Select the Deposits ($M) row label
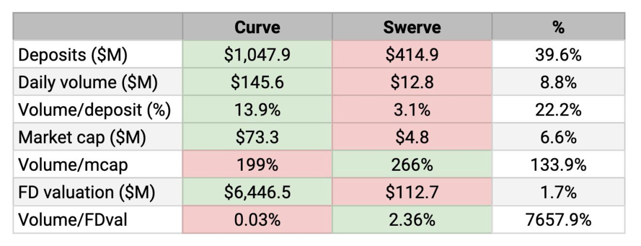 pyautogui.click(x=98, y=55)
